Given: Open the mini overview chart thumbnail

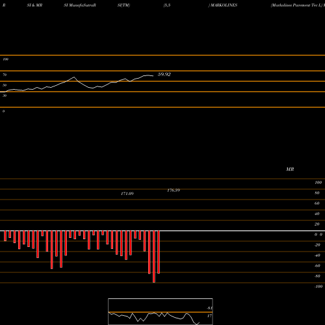Looking at the screenshot, I should (161, 311).
